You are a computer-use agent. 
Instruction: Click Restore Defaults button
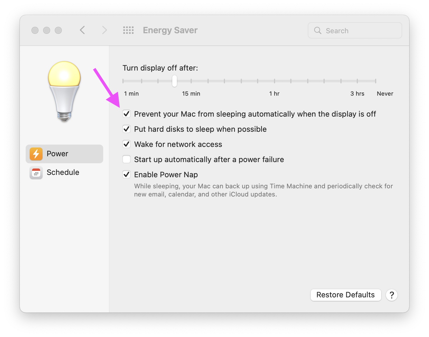point(346,295)
